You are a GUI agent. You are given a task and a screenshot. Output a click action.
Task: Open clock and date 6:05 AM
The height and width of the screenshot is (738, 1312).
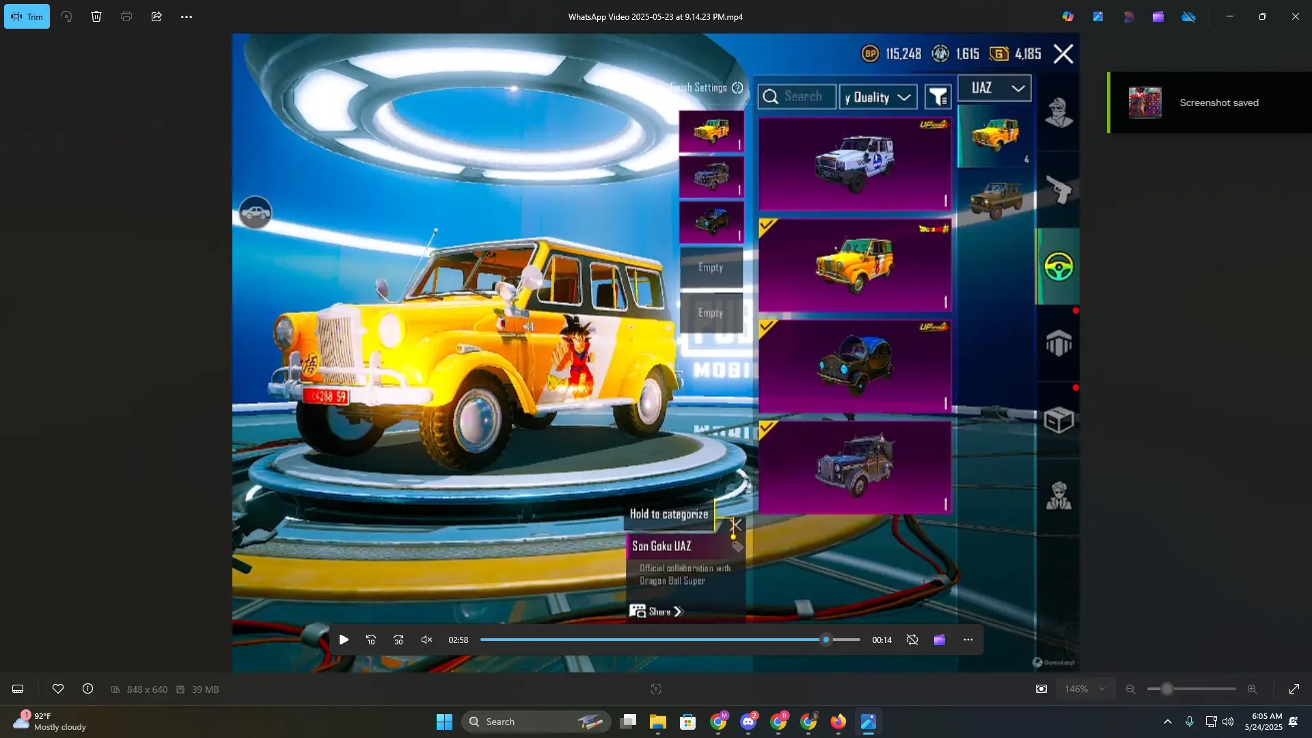click(x=1263, y=722)
